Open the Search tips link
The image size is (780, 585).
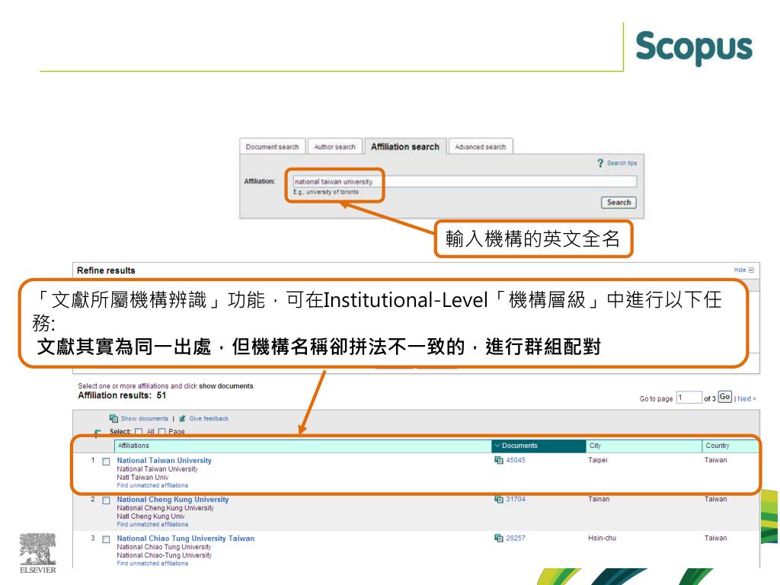(x=622, y=163)
